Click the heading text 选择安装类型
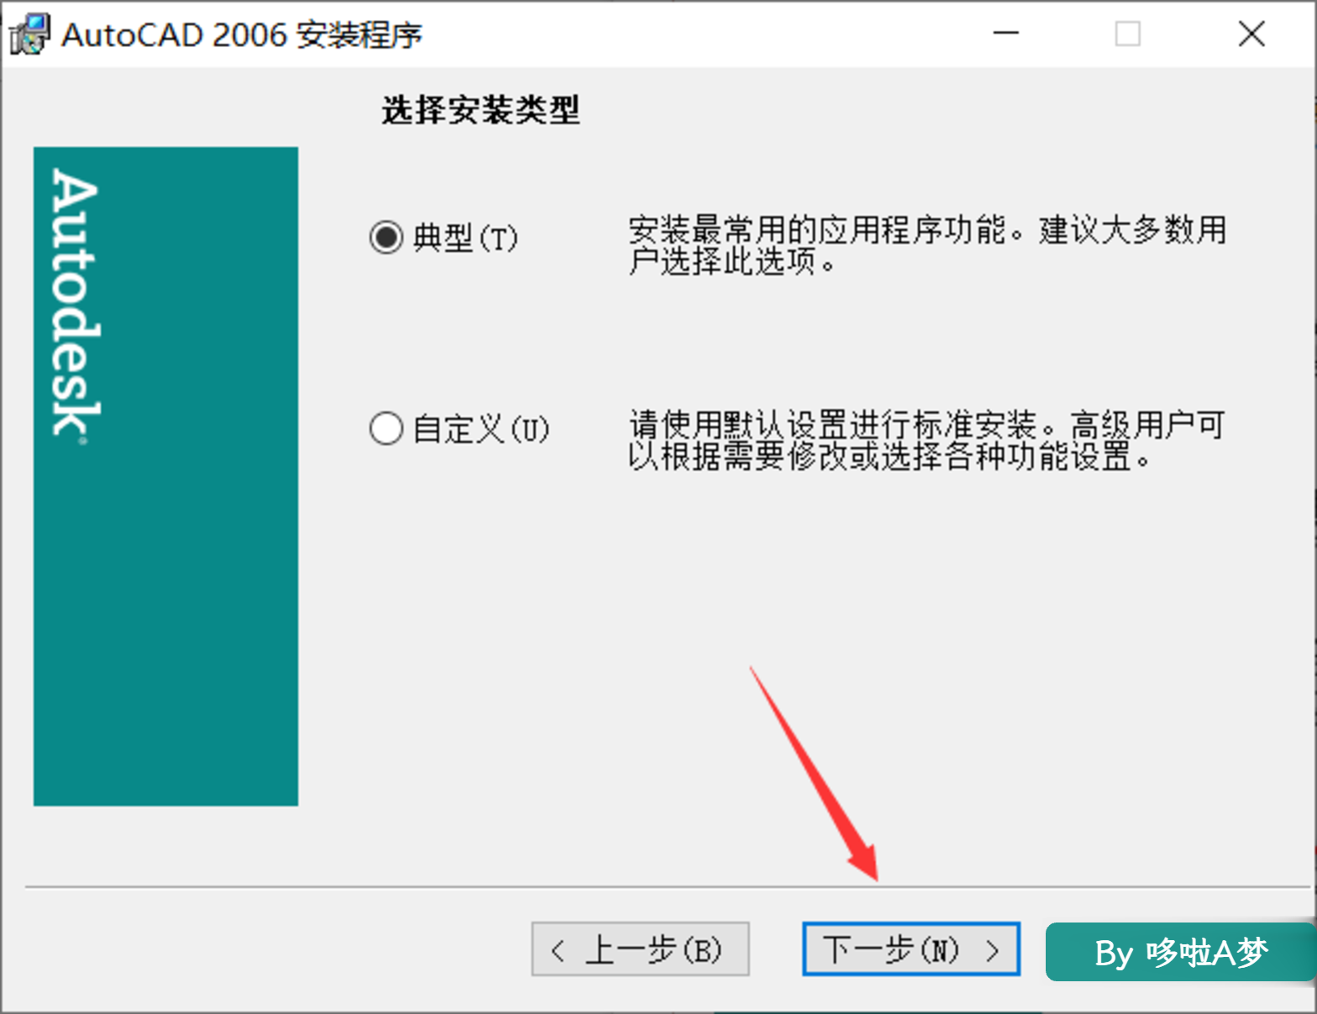 [x=480, y=110]
